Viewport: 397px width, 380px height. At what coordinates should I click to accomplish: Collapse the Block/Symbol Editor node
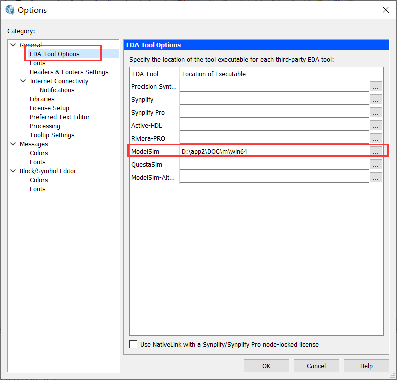coord(13,171)
